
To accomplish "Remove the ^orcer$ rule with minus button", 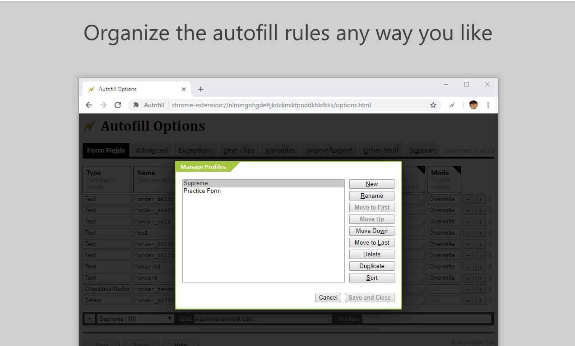I will click(x=469, y=278).
